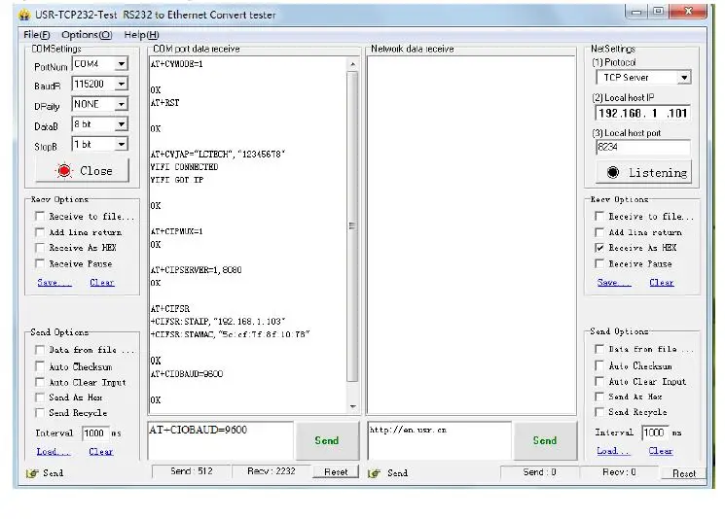Enable COM Receive As HEX checkbox
The height and width of the screenshot is (519, 725).
coord(40,248)
